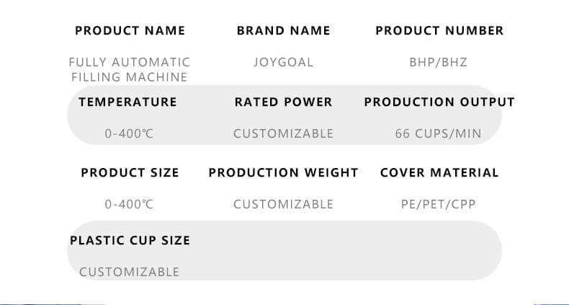Click the PRODUCT NUMBER heading
This screenshot has width=569, height=305.
coord(439,30)
